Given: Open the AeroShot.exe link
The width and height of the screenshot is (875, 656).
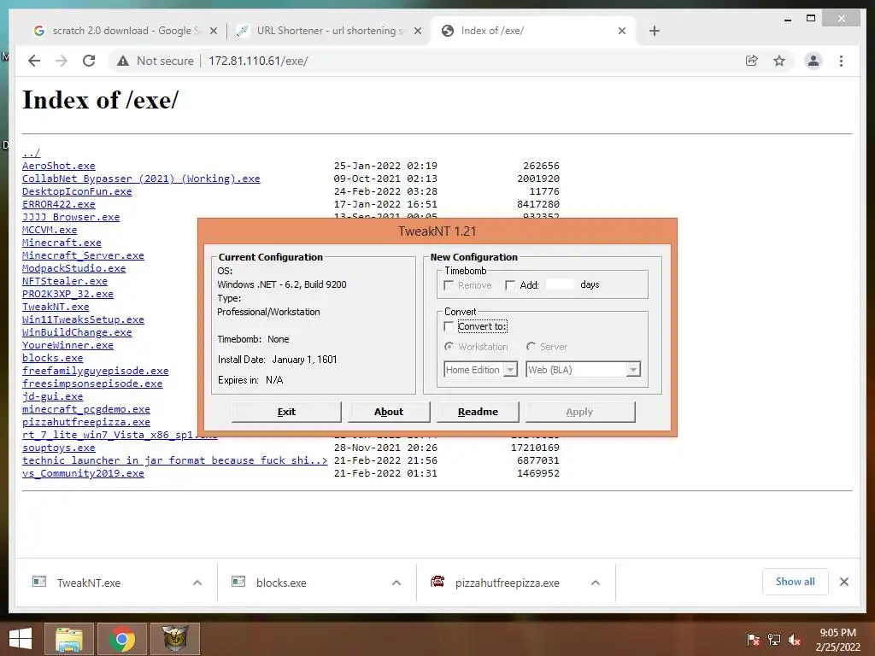Looking at the screenshot, I should click(59, 166).
